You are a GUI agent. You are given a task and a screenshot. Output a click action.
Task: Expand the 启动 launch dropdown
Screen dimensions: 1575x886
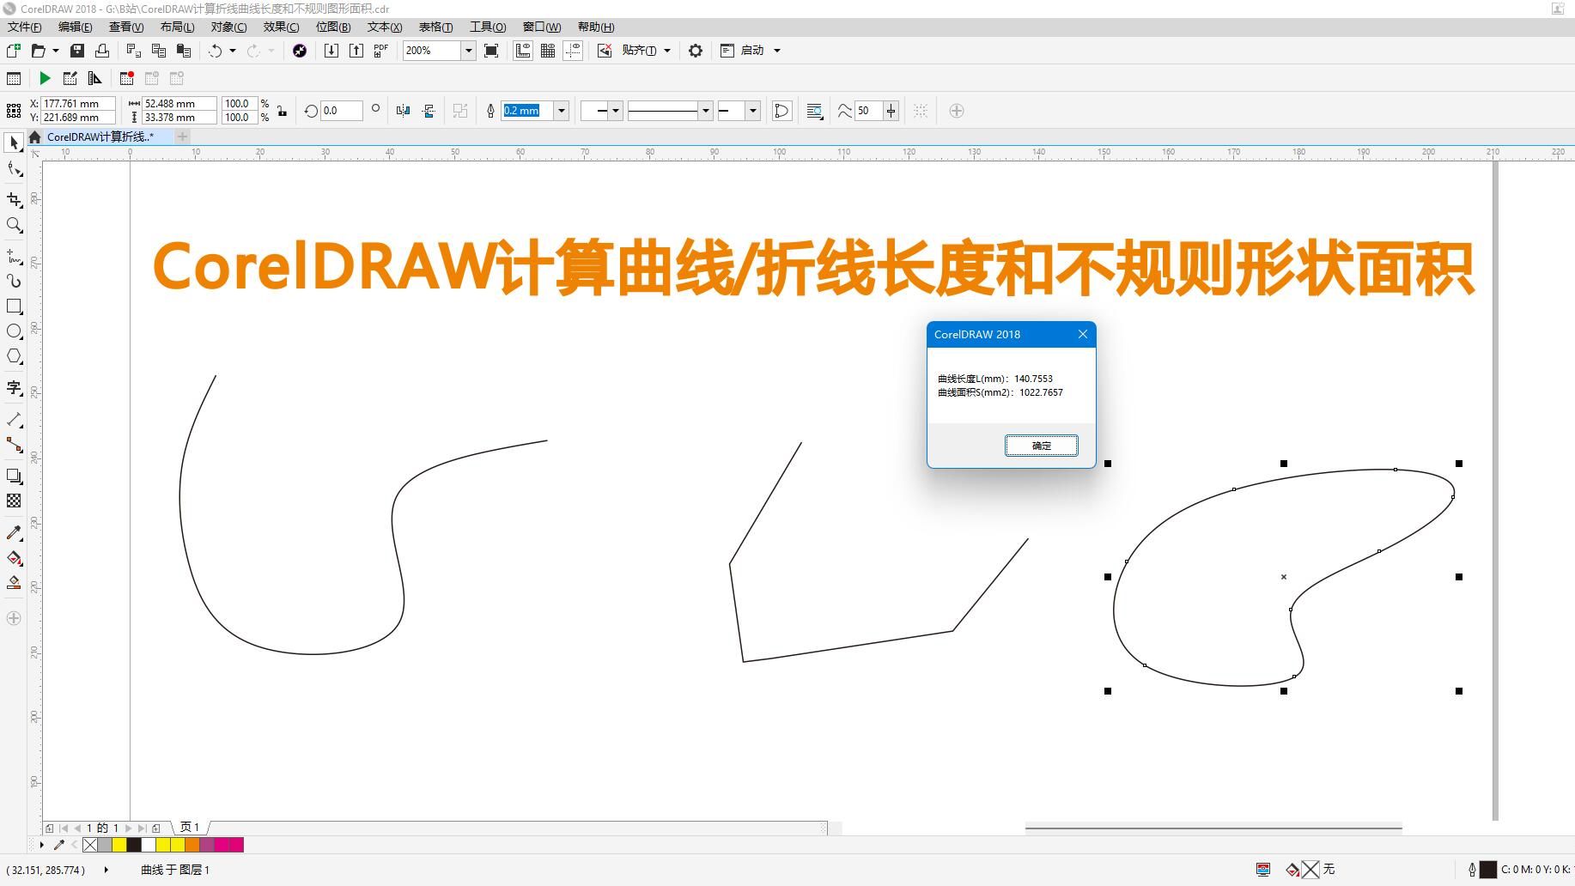[777, 51]
